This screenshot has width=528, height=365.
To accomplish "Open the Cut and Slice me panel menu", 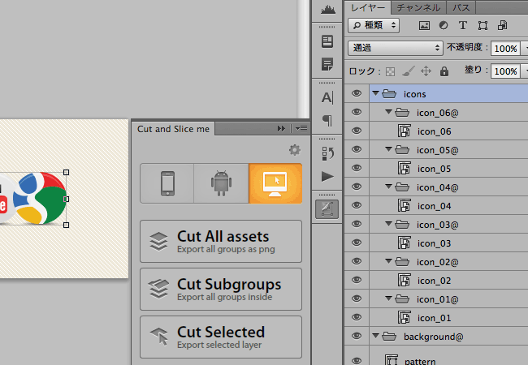I will [x=301, y=129].
